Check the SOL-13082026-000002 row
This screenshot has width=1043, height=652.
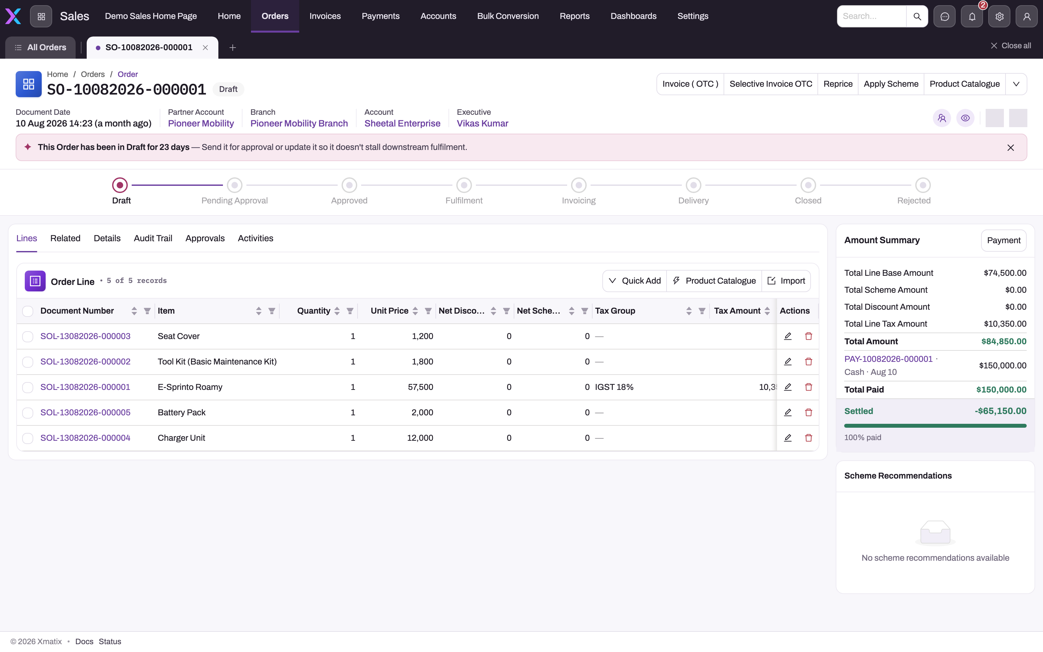28,362
